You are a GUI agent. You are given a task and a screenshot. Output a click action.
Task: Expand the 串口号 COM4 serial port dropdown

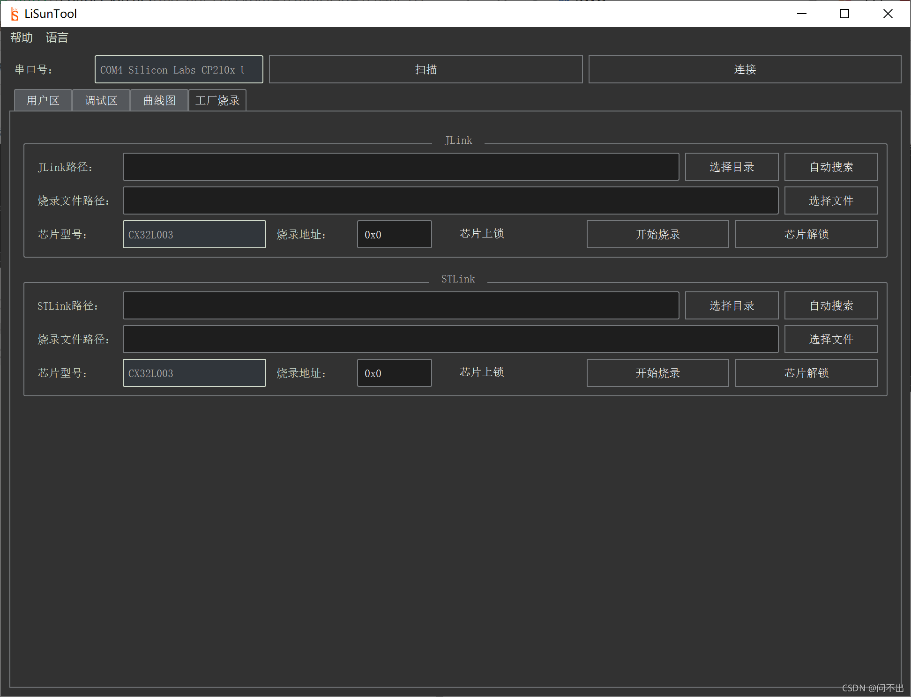click(x=179, y=69)
